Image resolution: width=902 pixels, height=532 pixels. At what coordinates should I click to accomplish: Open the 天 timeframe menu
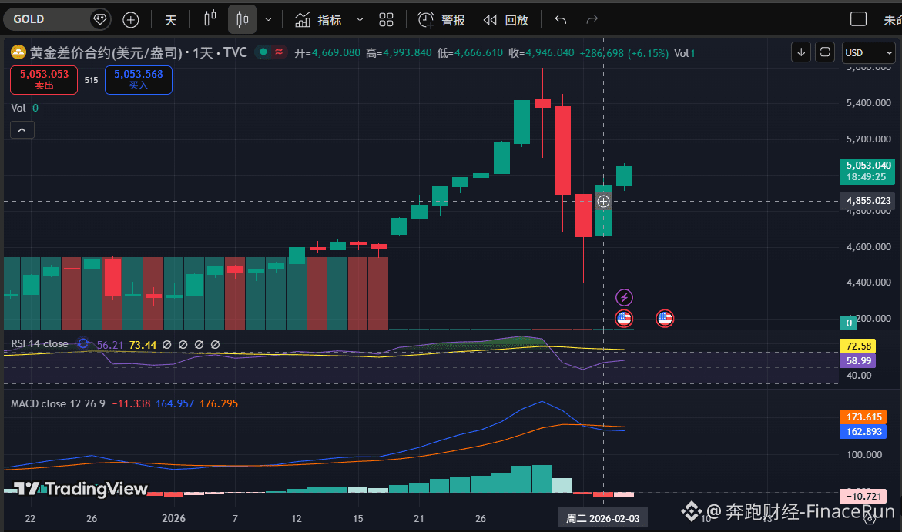coord(170,20)
